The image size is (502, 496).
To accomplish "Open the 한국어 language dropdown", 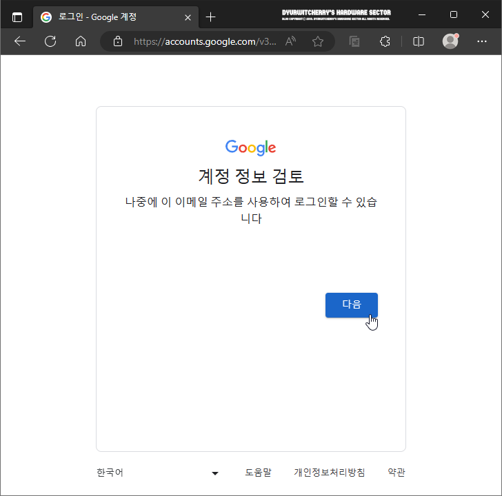I will (x=158, y=473).
